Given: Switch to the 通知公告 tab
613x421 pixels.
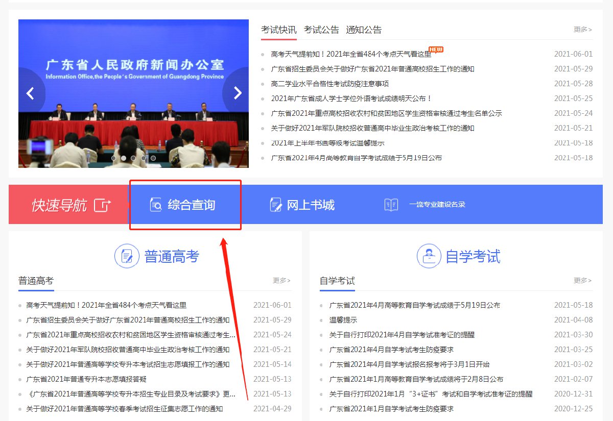Looking at the screenshot, I should [x=363, y=30].
